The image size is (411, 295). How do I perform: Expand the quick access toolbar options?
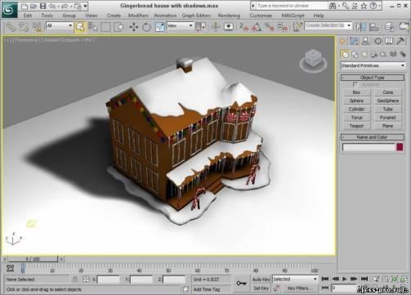click(85, 6)
